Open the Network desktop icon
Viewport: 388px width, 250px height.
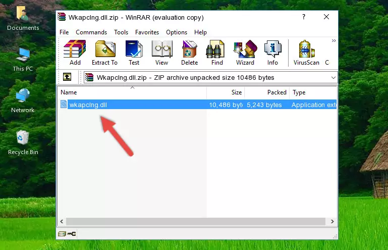(23, 101)
